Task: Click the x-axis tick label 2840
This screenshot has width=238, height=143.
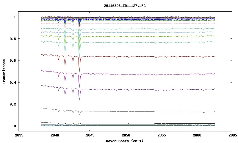Action: point(55,135)
